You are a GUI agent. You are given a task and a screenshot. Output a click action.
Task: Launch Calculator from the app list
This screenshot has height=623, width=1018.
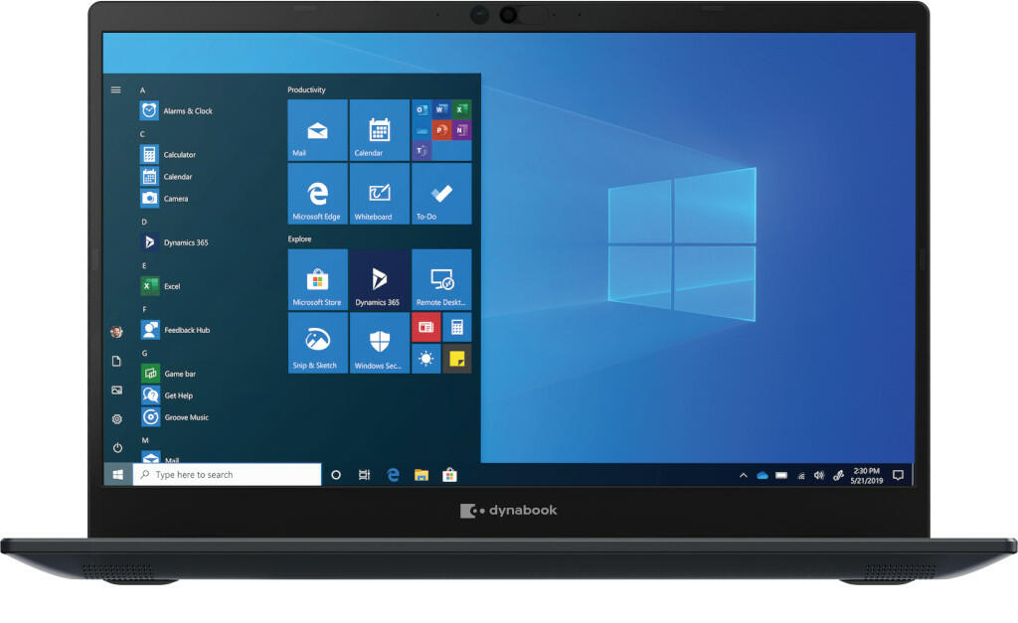[x=168, y=154]
